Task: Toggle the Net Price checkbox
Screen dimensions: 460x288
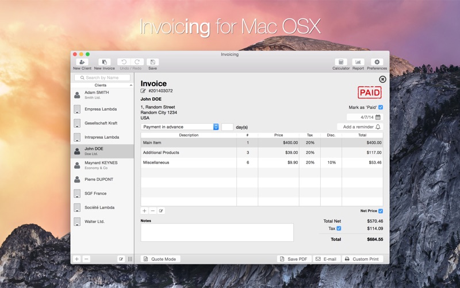Action: point(381,211)
